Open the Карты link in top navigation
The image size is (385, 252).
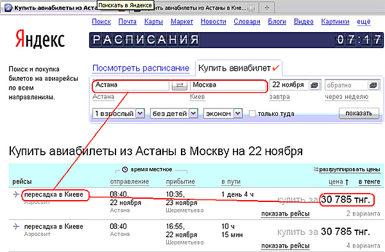coord(154,22)
